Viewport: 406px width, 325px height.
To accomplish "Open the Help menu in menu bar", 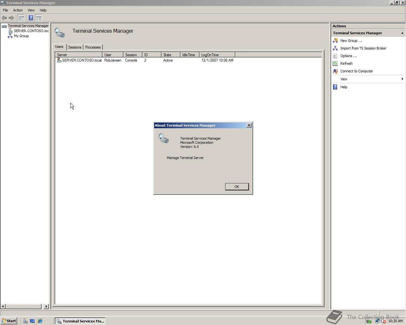I will pos(43,10).
